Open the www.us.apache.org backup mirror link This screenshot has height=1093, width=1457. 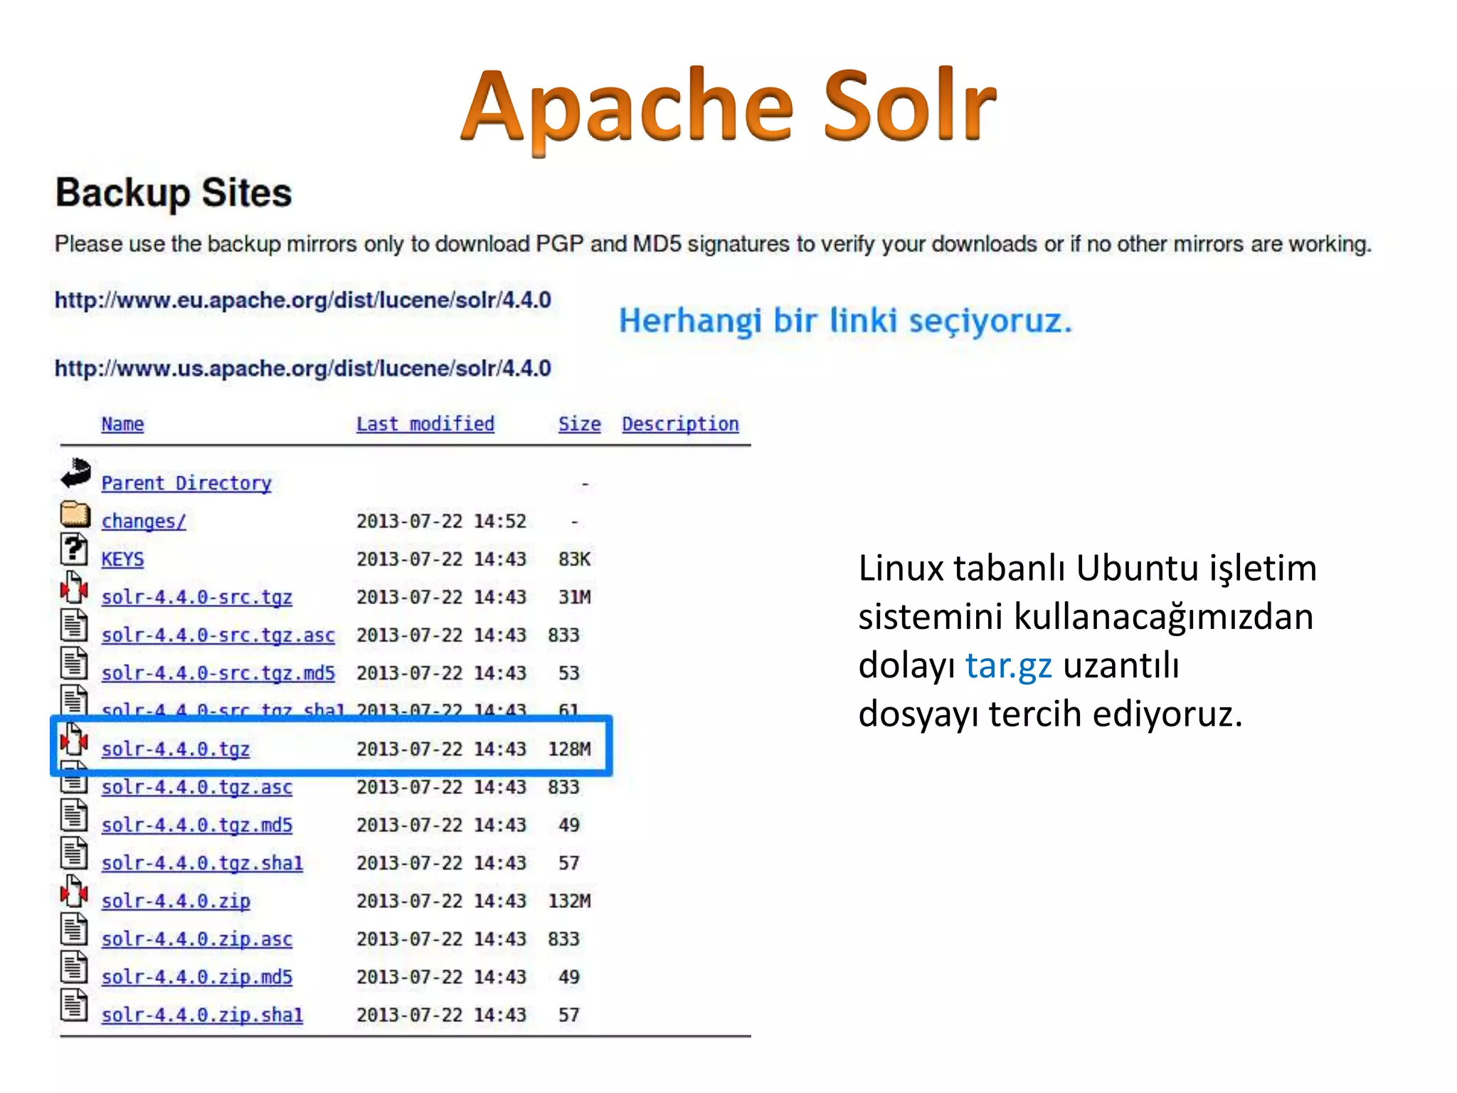pos(303,369)
